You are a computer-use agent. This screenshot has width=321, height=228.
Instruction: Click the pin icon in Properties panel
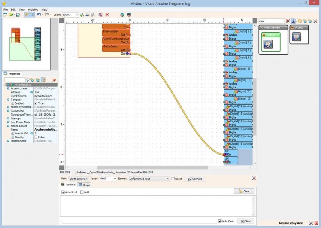tap(54, 80)
